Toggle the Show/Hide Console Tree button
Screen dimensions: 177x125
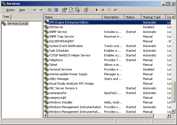(56, 10)
